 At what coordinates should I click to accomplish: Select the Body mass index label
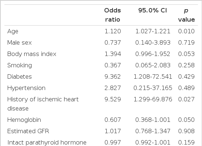click(32, 54)
